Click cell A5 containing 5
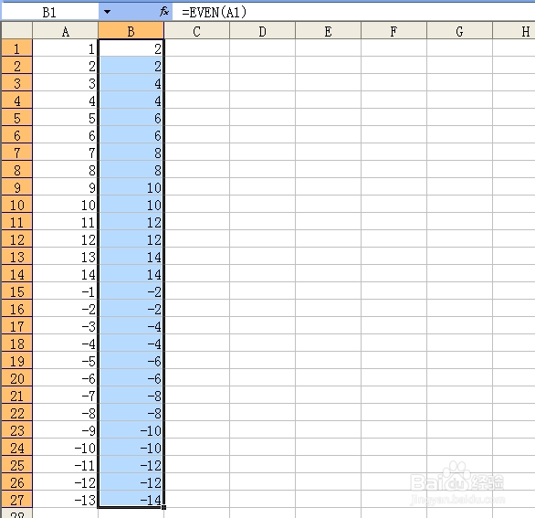Image resolution: width=535 pixels, height=518 pixels. pos(65,118)
